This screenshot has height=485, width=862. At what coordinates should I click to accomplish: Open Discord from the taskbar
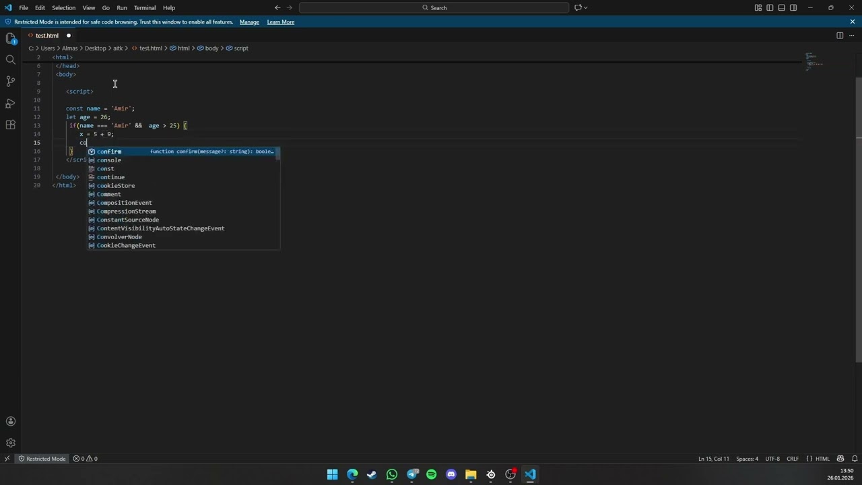(451, 474)
